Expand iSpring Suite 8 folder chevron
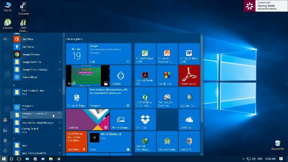 point(60,129)
